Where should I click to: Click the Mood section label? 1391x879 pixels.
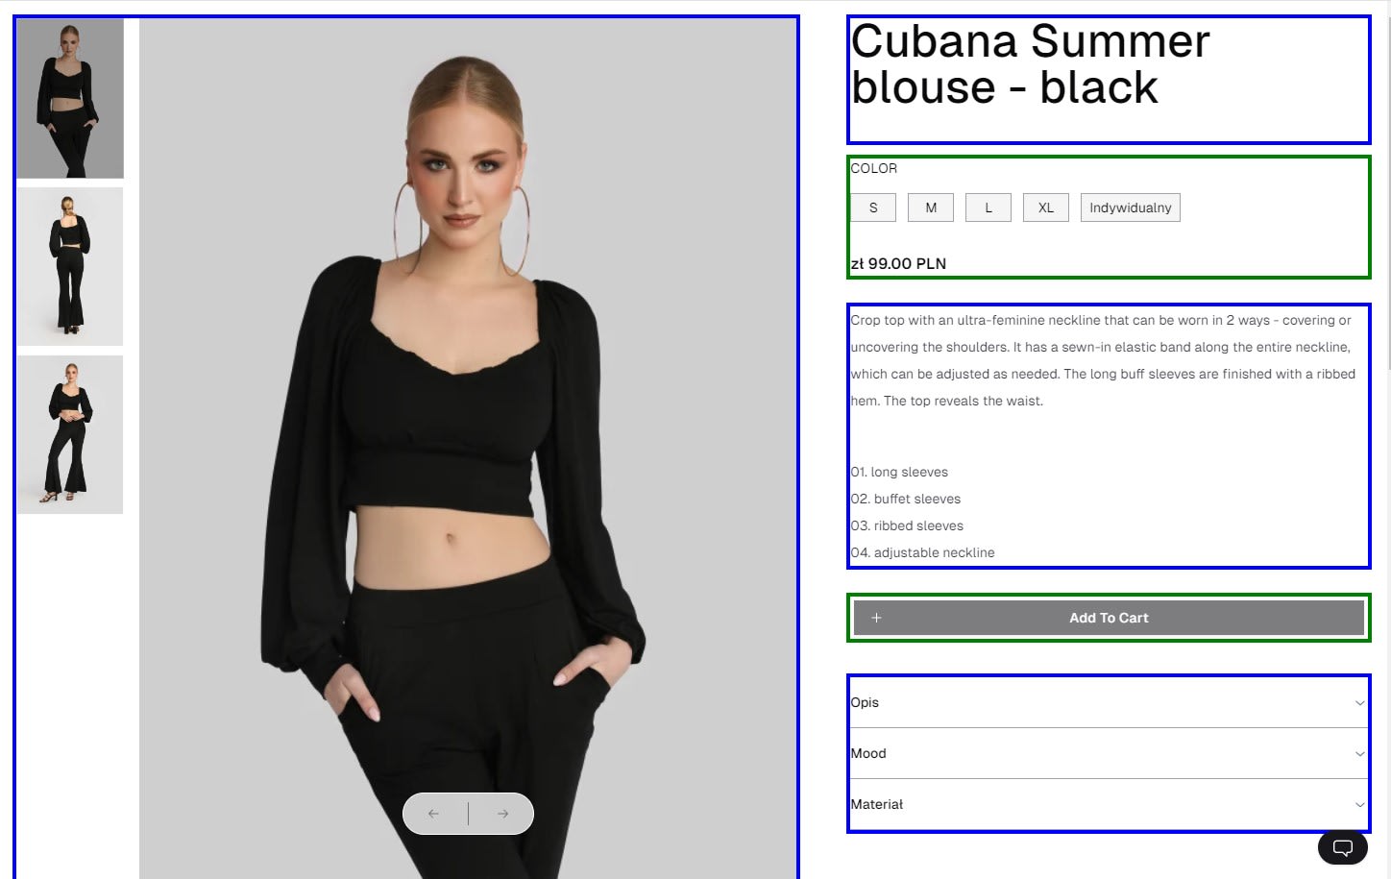[x=868, y=753]
